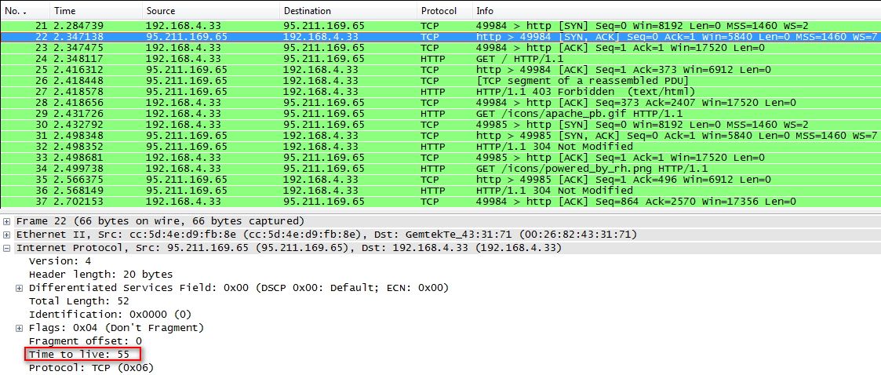Viewport: 881px width, 375px height.
Task: Click the Destination column header
Action: tap(307, 11)
